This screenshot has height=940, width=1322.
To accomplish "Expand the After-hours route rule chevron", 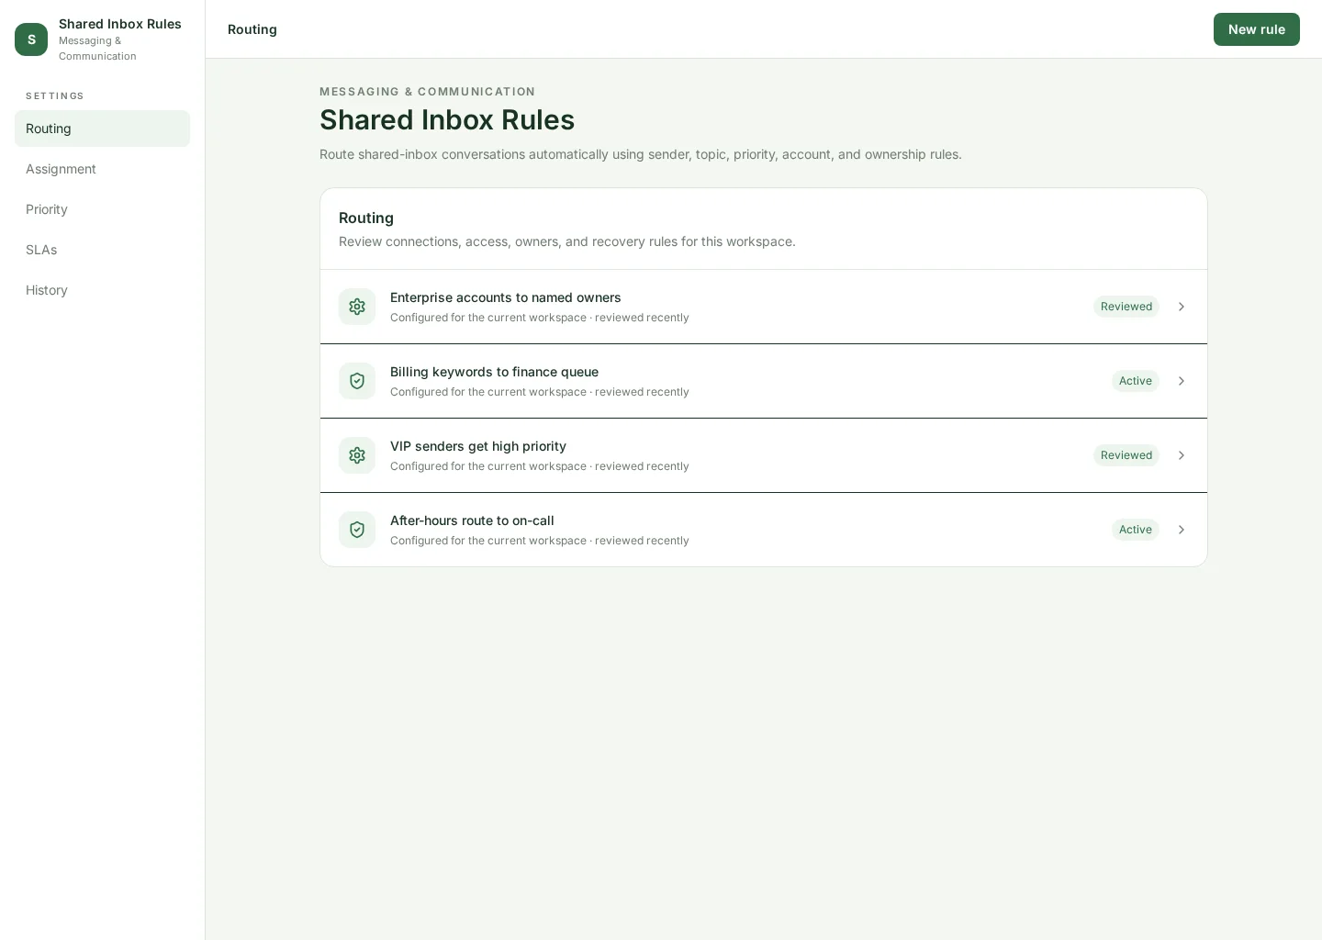I will pyautogui.click(x=1182, y=530).
